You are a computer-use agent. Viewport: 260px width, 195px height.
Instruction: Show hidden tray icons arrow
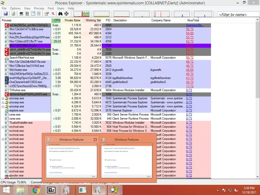(x=218, y=190)
